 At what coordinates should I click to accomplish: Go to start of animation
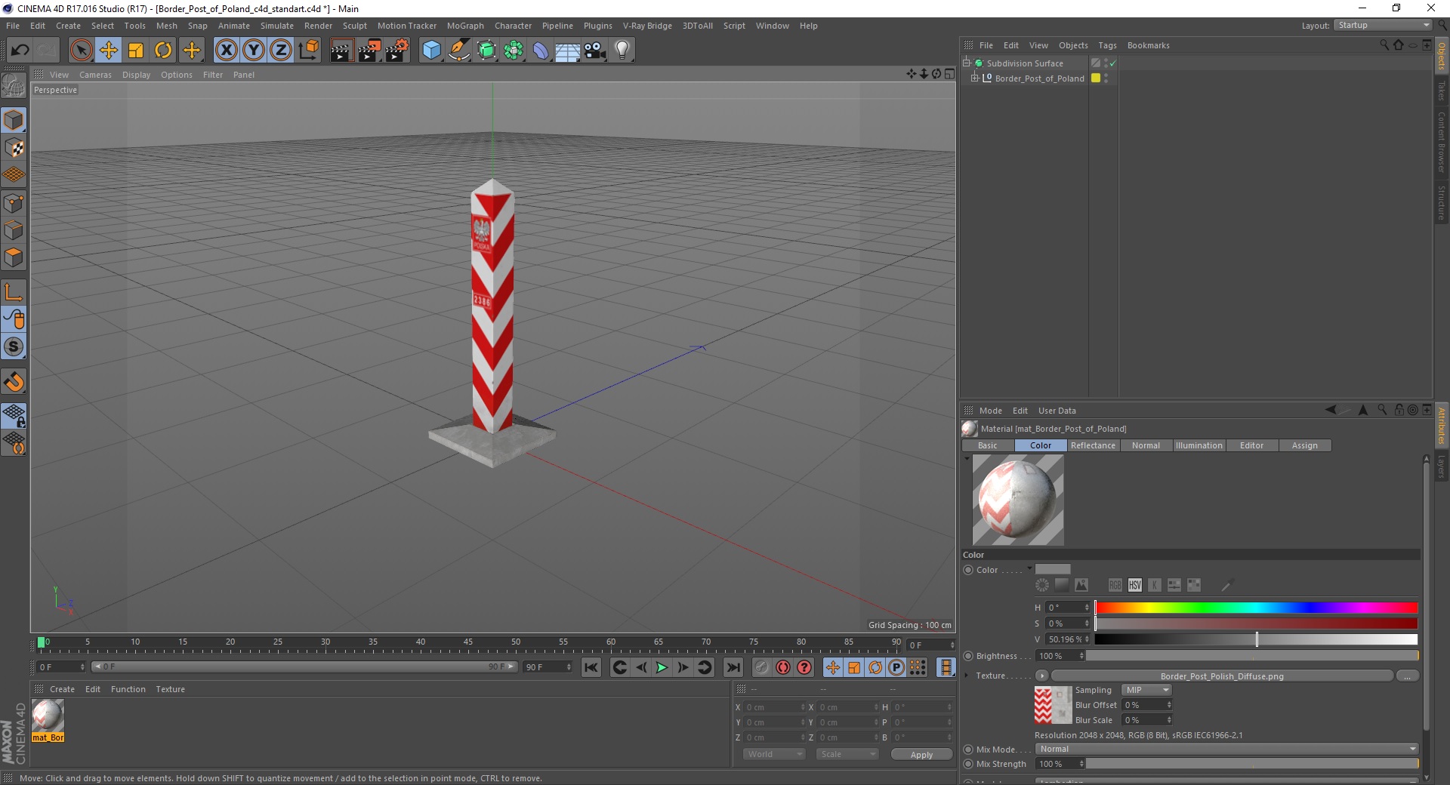click(x=591, y=667)
